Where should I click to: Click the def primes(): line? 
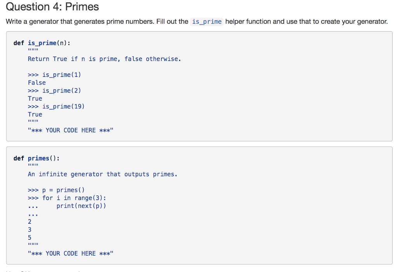(36, 158)
